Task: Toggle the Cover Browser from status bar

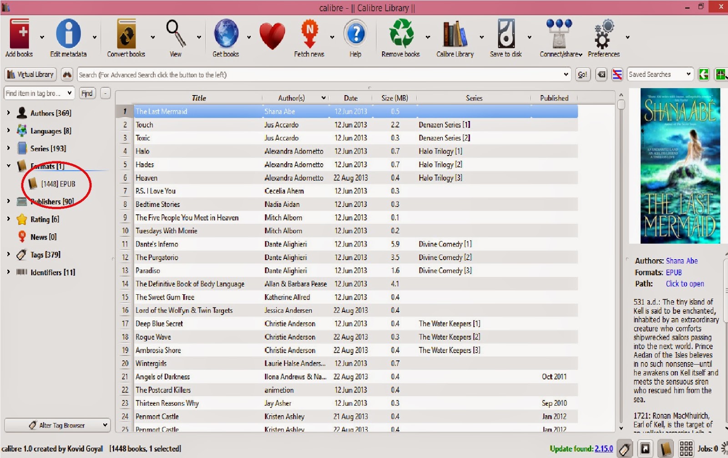Action: (x=645, y=449)
